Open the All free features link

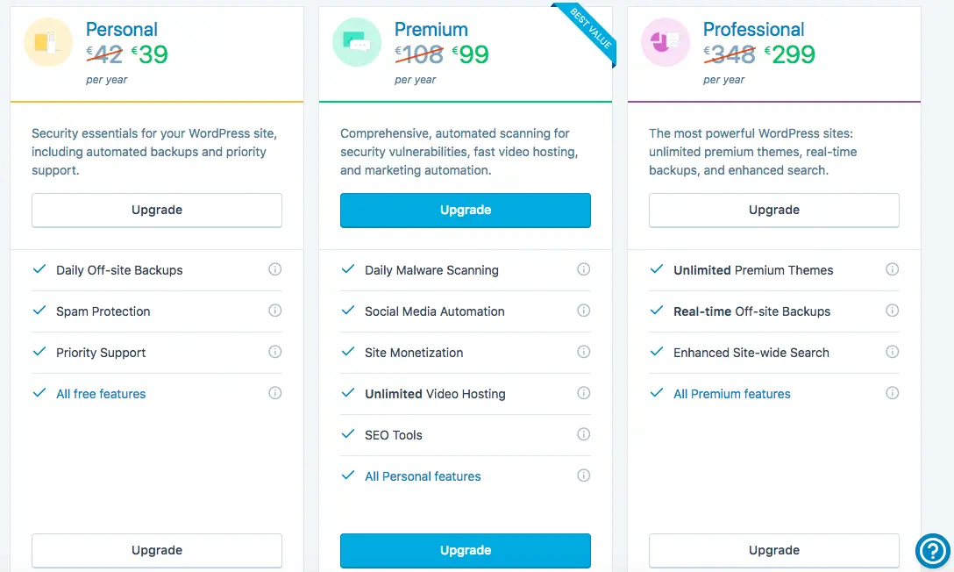pos(101,394)
